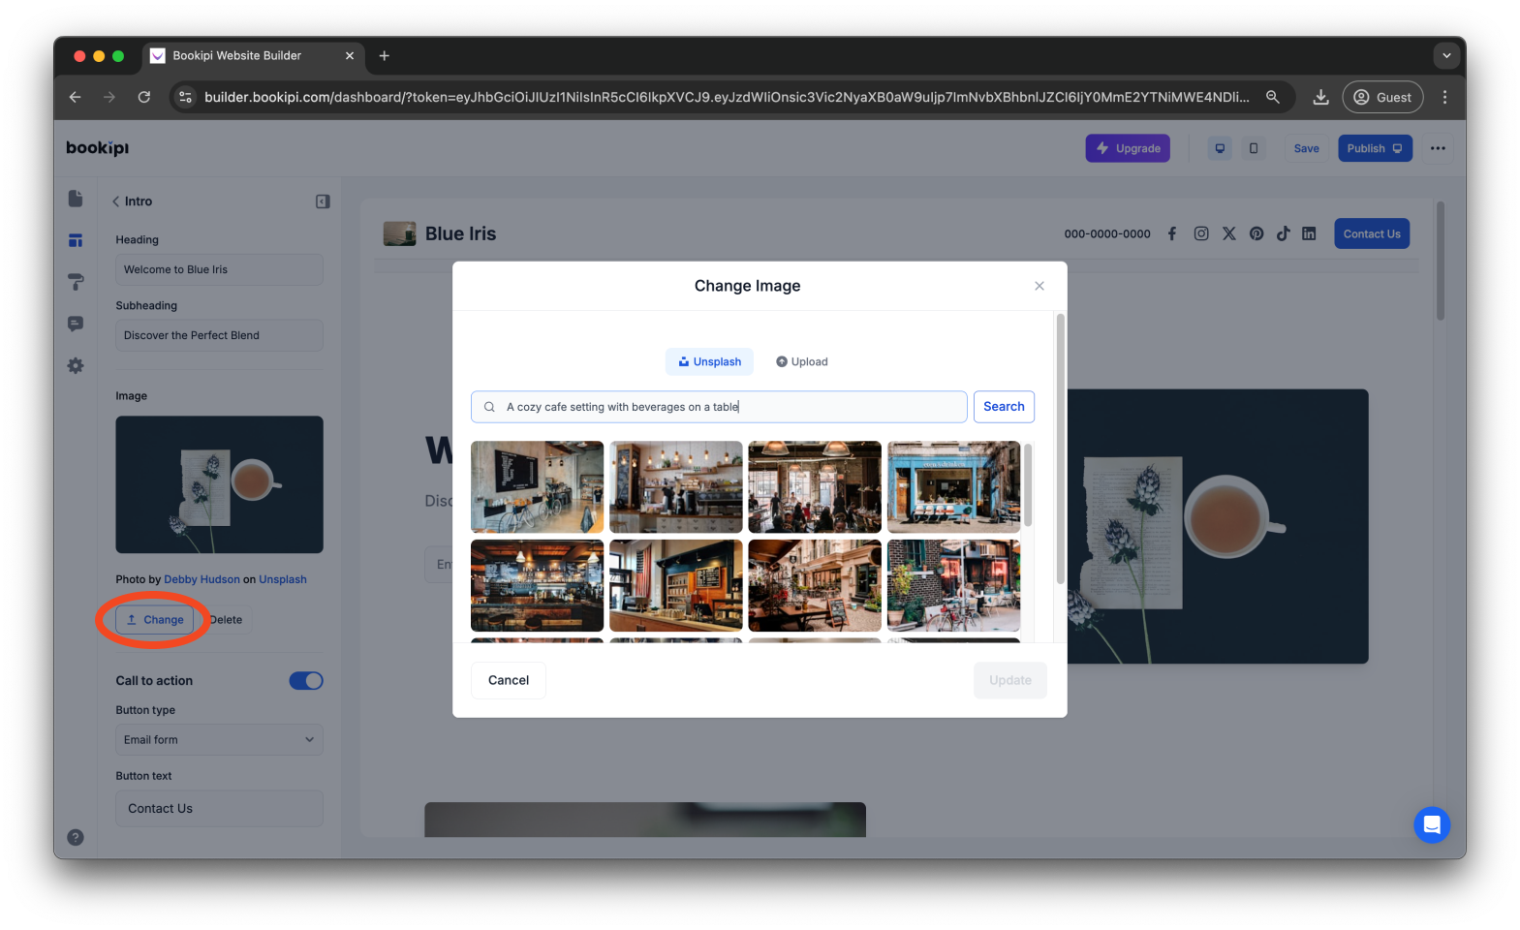Click the Blue Iris site title
Viewport: 1520px width, 930px height.
[461, 233]
